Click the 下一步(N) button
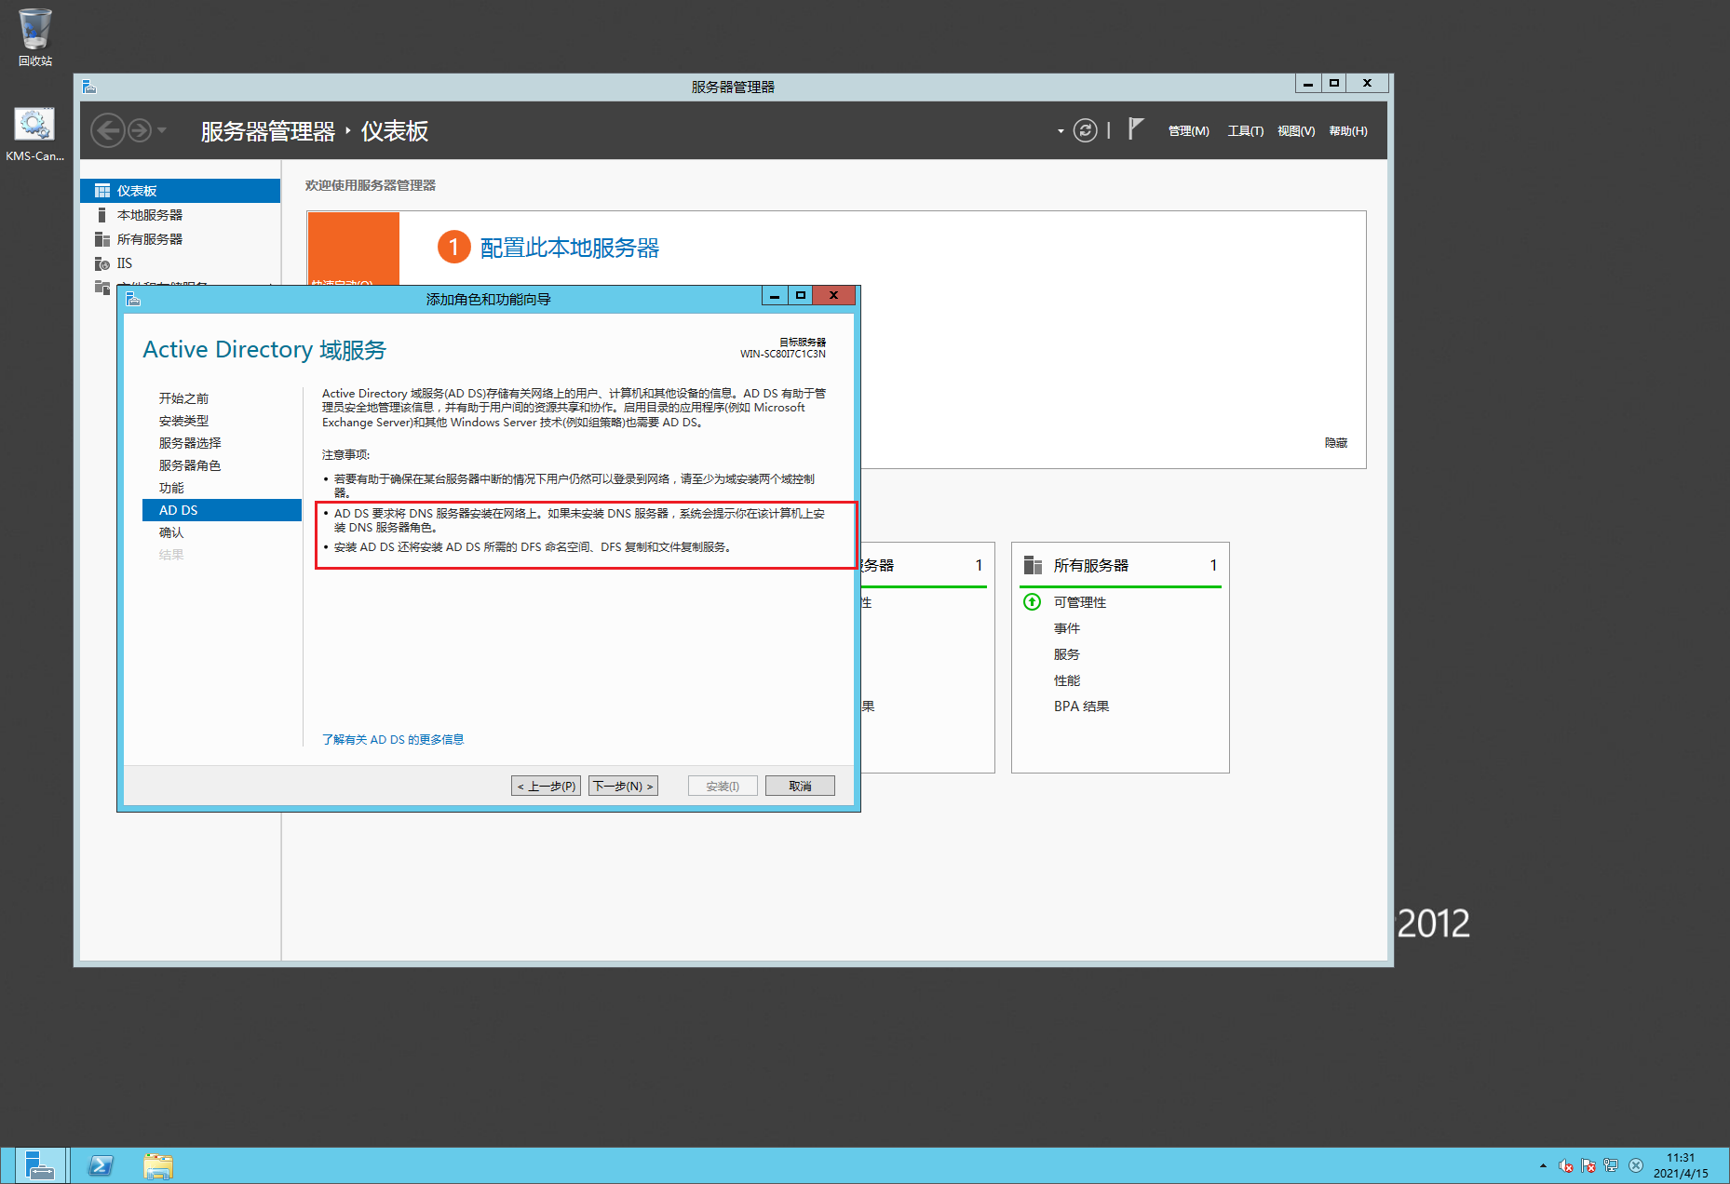Viewport: 1730px width, 1184px height. coord(623,786)
